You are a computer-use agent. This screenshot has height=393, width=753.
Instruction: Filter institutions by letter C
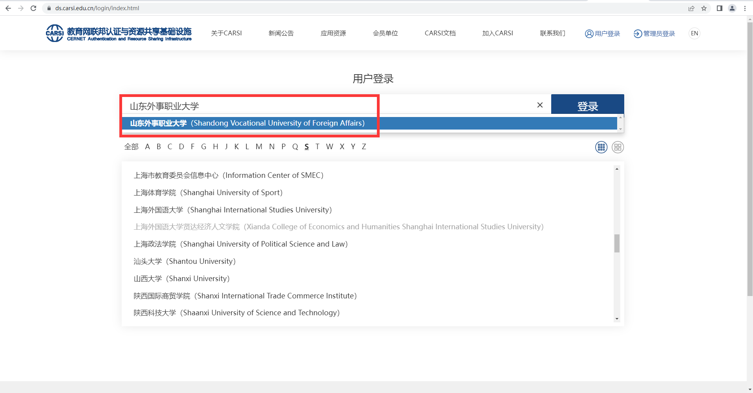point(170,147)
